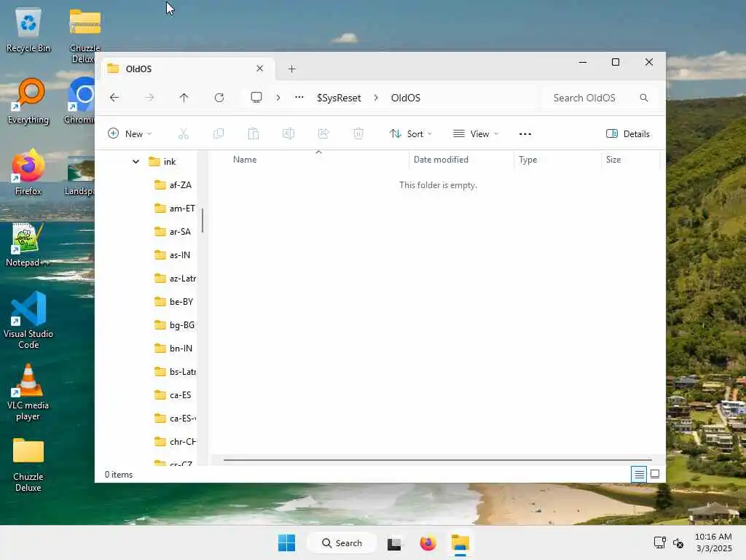The image size is (746, 560).
Task: Select the as-IN folder
Action: click(x=172, y=255)
